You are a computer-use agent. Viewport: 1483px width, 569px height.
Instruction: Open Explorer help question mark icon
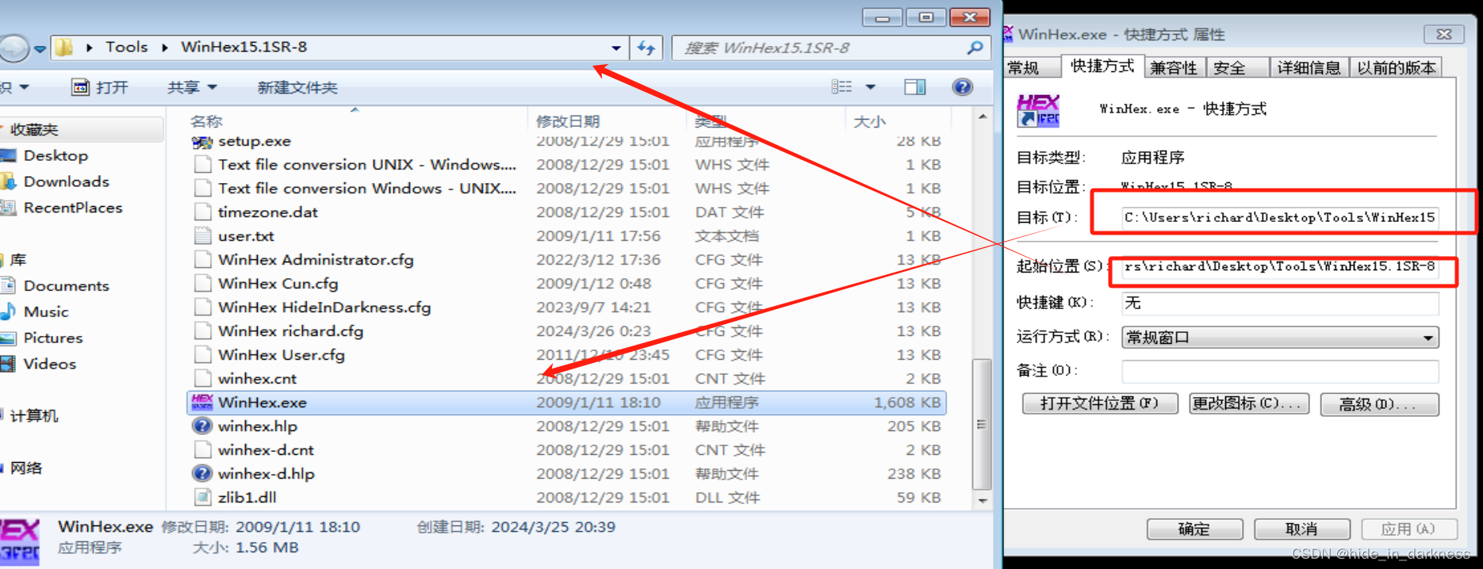tap(963, 86)
